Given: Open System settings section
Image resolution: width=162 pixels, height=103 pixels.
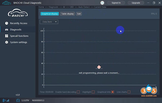Looking at the screenshot, I should coord(18,42).
